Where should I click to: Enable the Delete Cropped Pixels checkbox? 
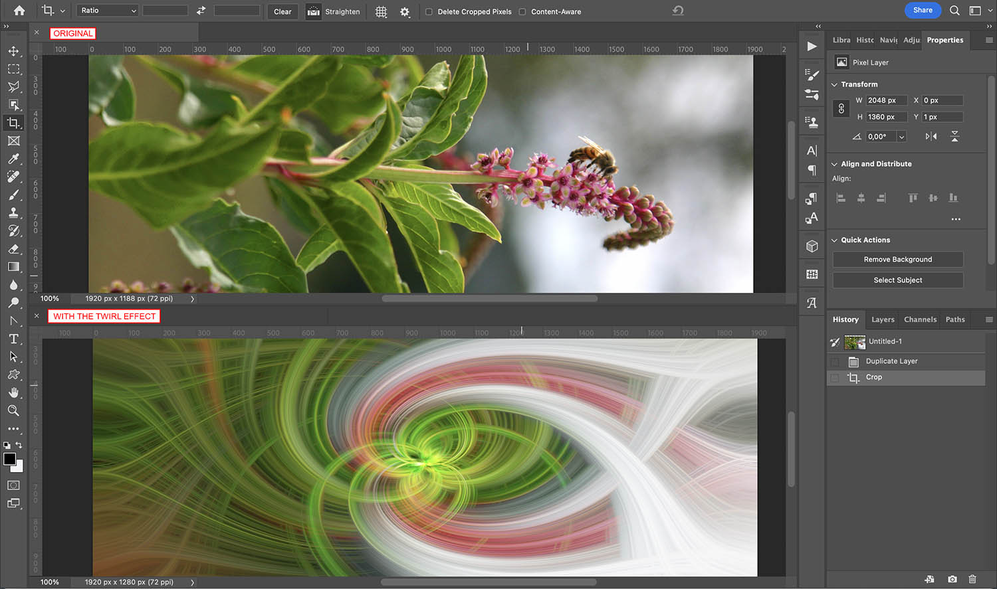tap(429, 11)
